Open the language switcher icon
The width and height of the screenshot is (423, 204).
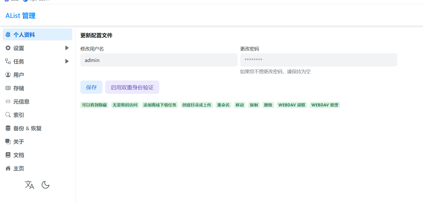(29, 185)
